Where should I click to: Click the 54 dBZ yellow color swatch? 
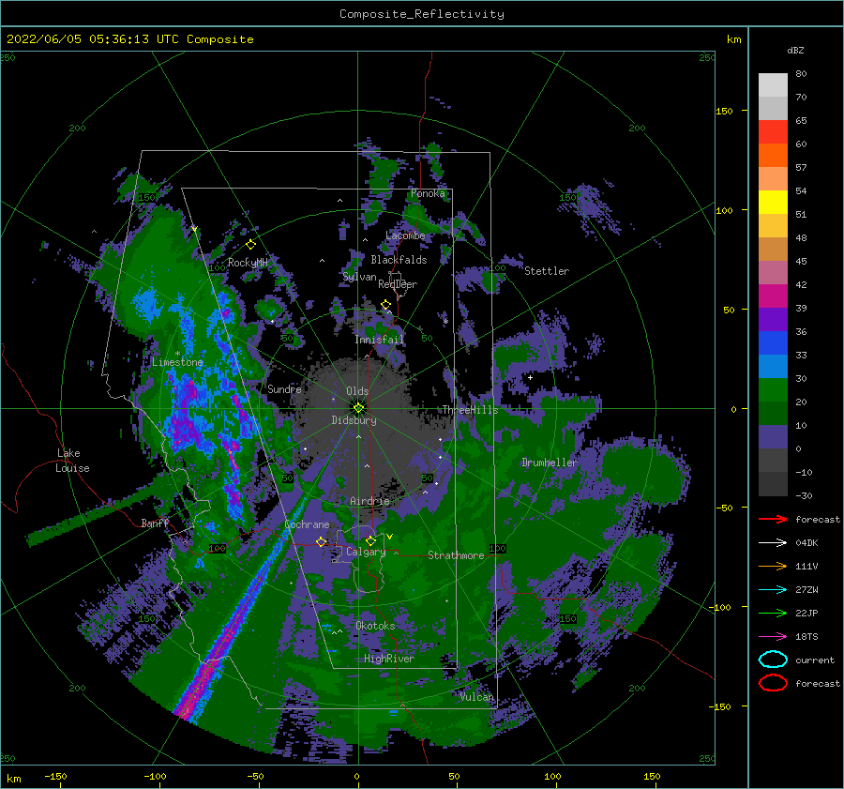[773, 202]
